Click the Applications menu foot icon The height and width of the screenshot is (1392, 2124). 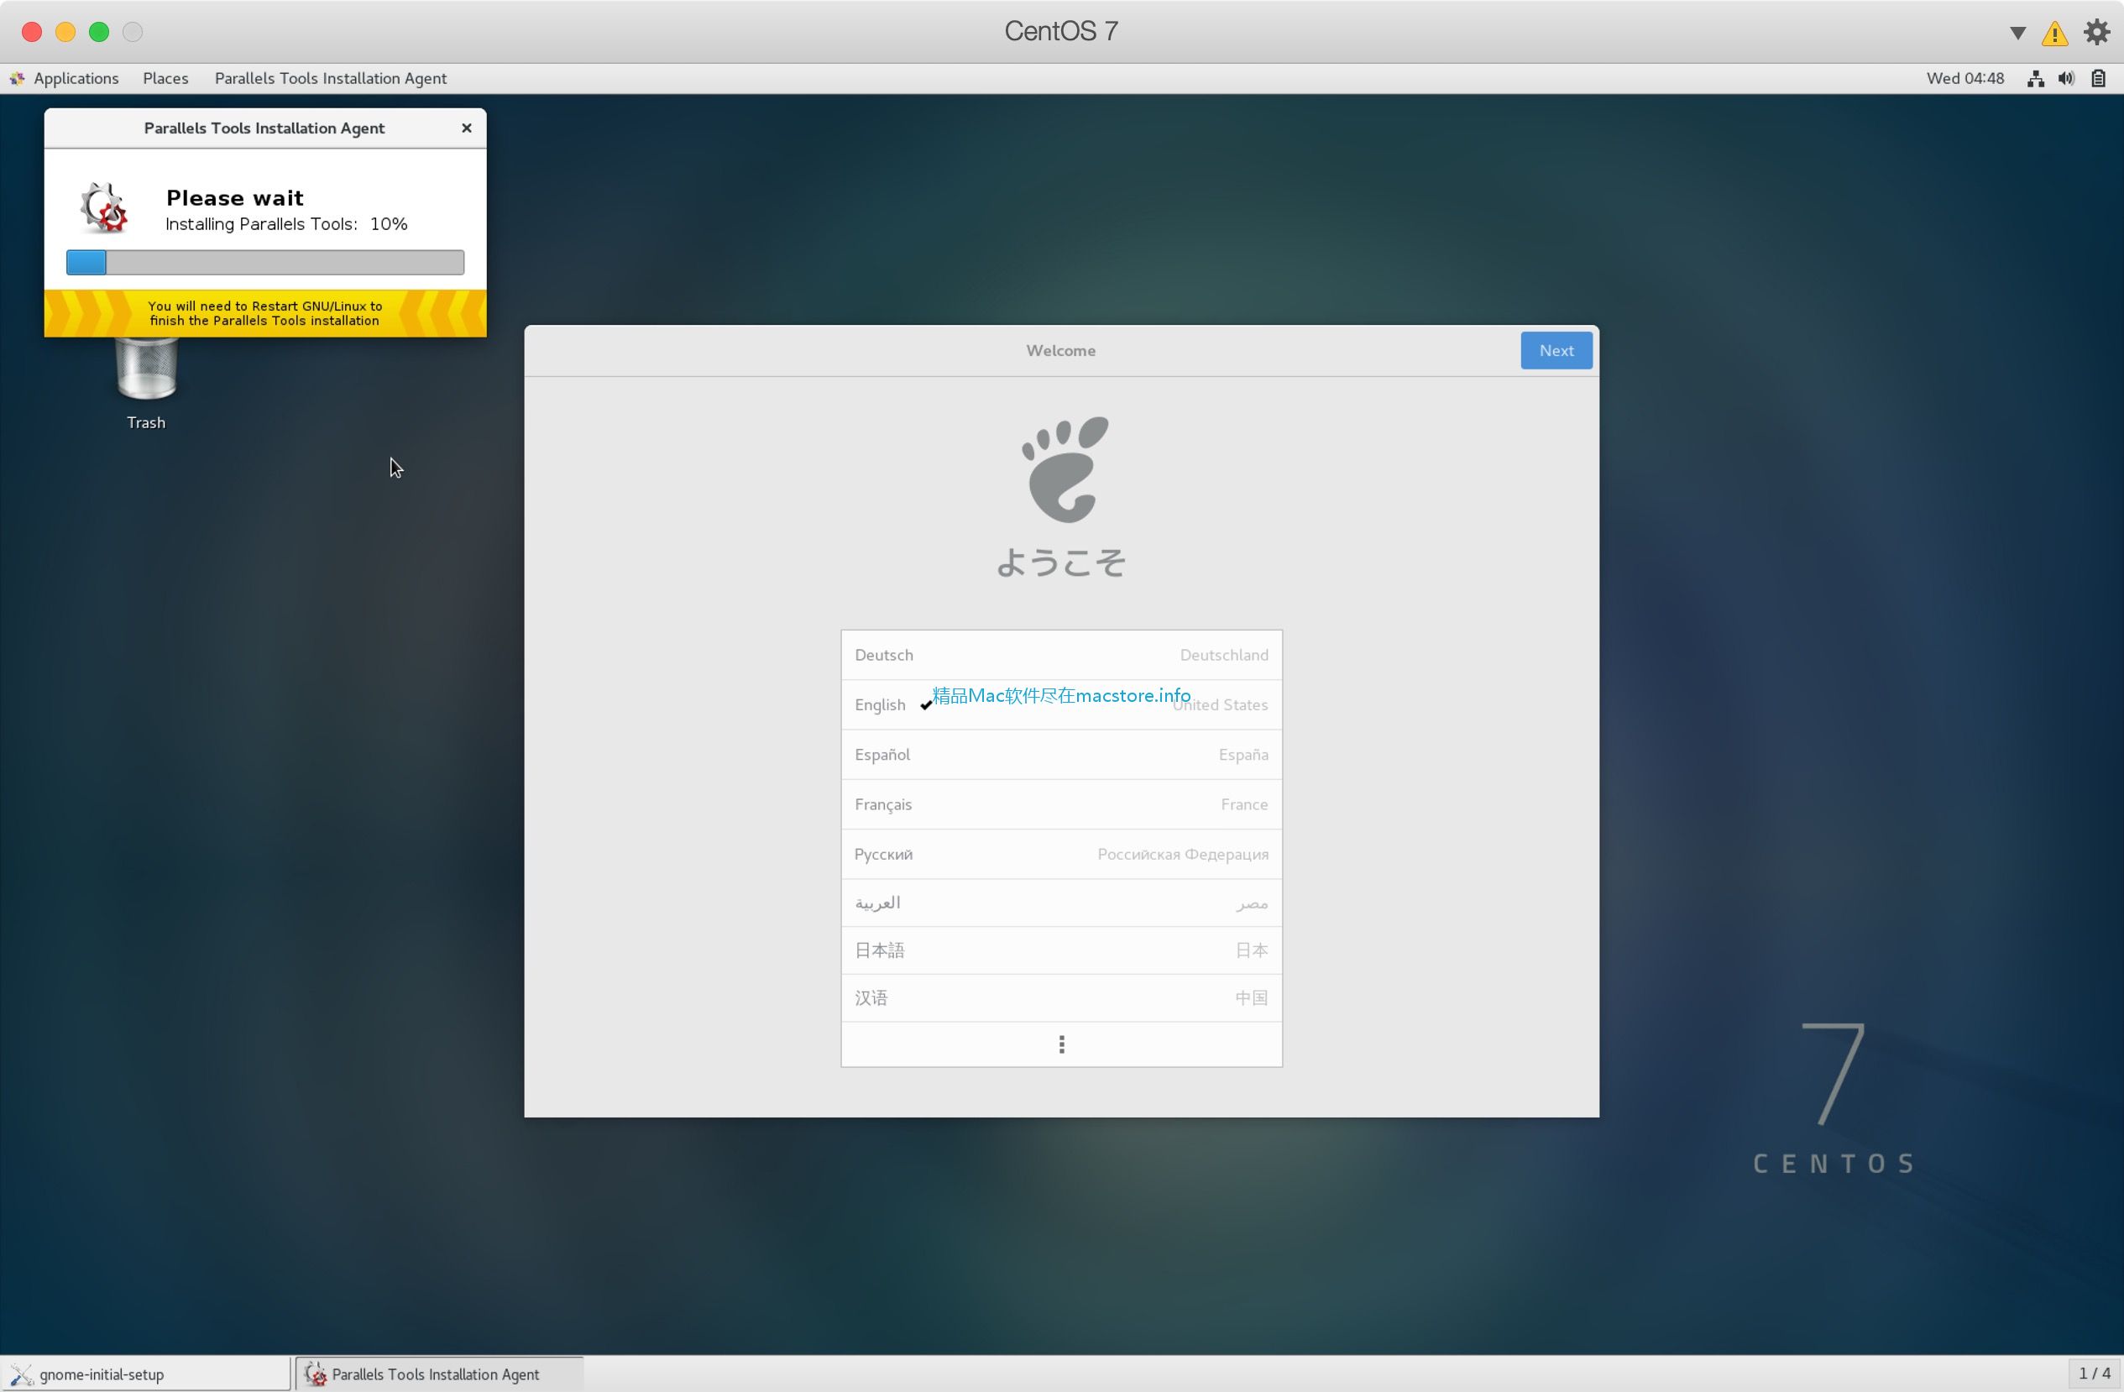click(18, 79)
